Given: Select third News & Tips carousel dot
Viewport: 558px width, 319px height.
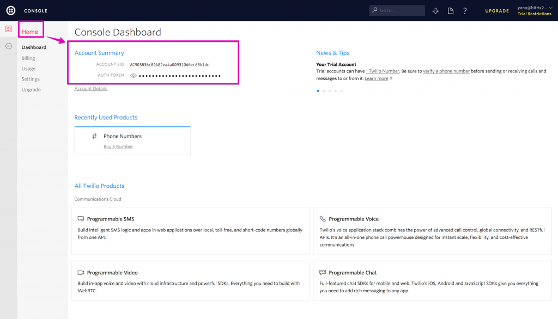Looking at the screenshot, I should tap(330, 91).
